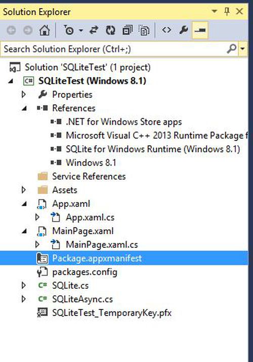The width and height of the screenshot is (253, 362).
Task: Open the Solution Explorer window position dropdown
Action: (215, 11)
